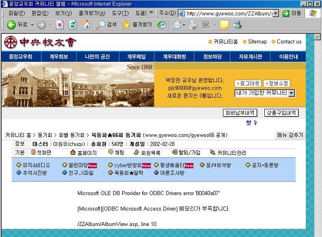
Task: Open the 파일(F) menu
Action: pyautogui.click(x=17, y=13)
